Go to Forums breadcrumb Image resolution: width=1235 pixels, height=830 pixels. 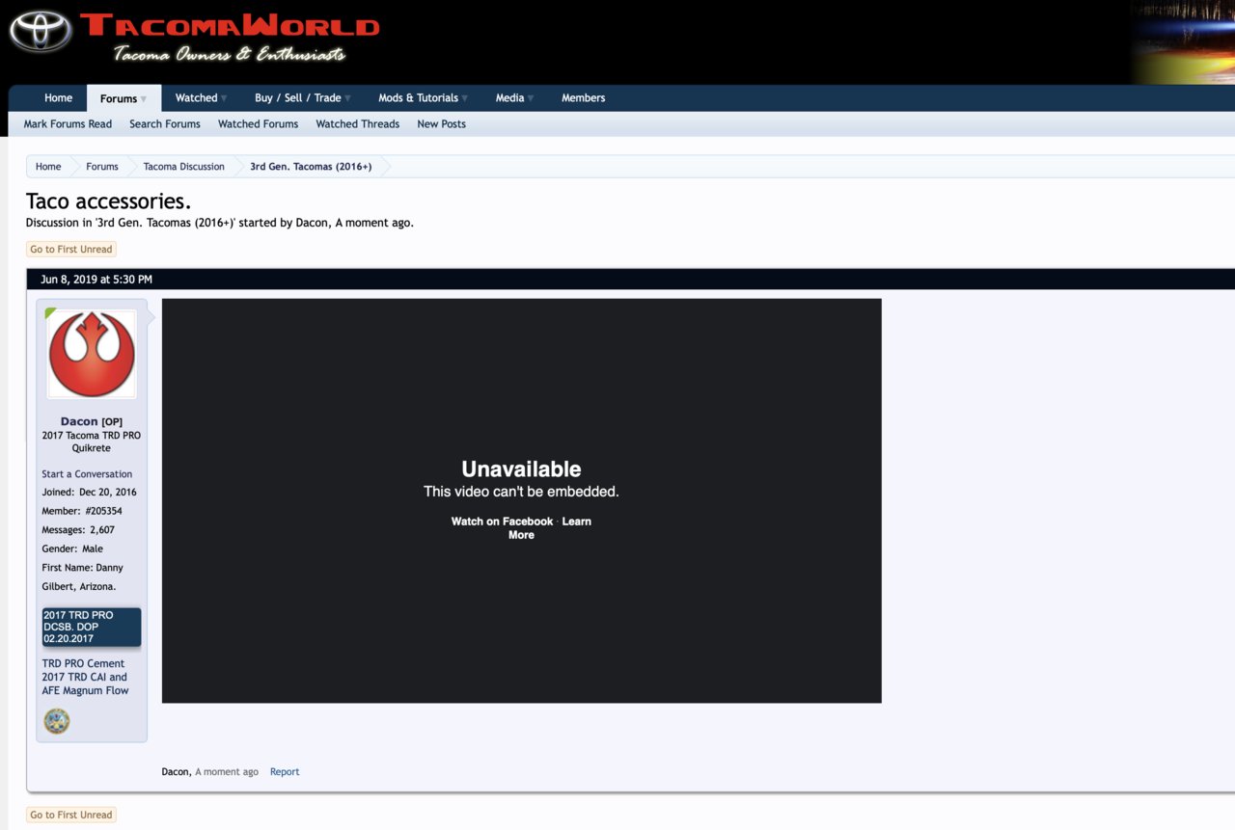click(102, 167)
